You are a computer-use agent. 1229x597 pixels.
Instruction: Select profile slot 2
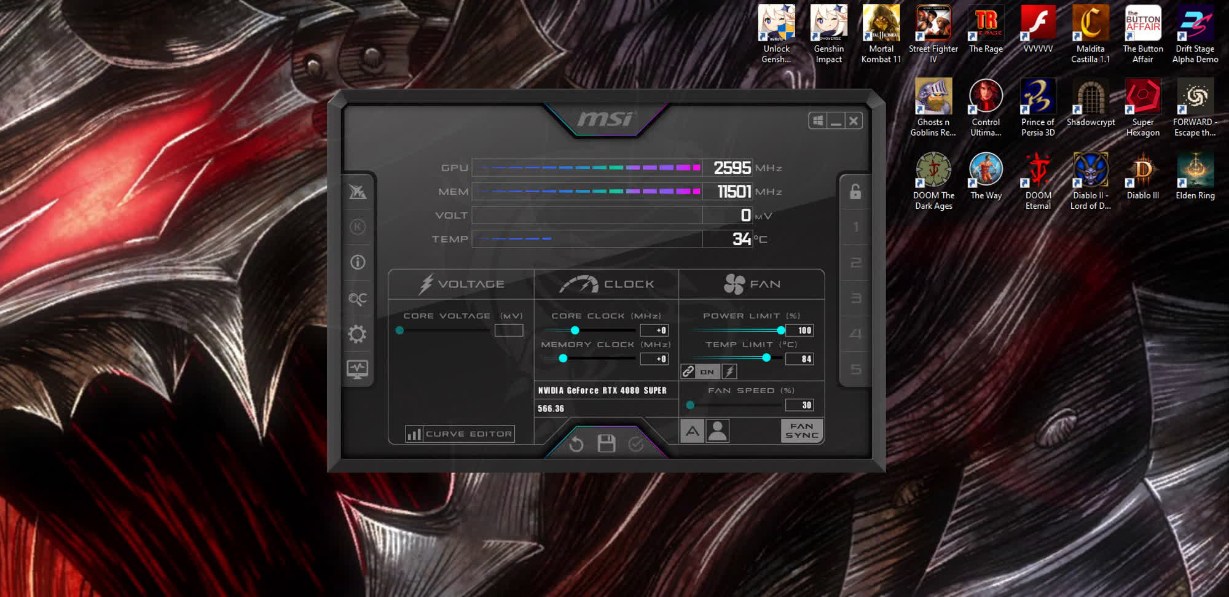pyautogui.click(x=855, y=263)
